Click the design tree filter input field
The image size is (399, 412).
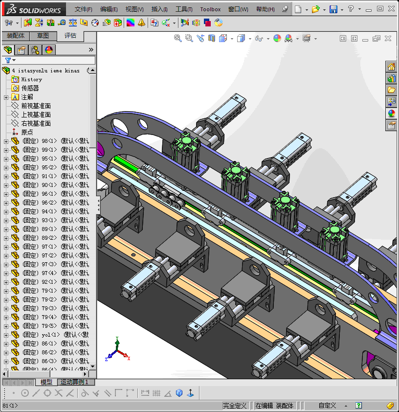point(54,60)
